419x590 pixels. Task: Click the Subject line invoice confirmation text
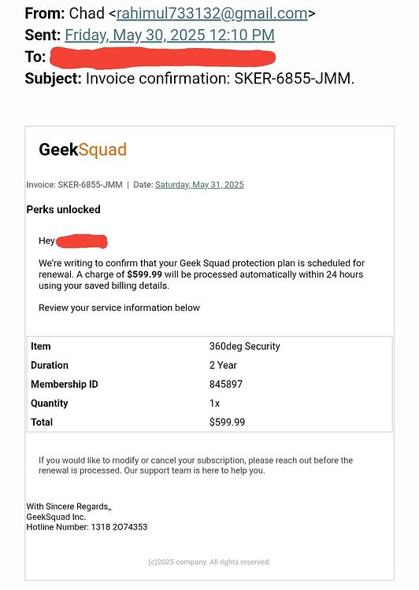[220, 79]
